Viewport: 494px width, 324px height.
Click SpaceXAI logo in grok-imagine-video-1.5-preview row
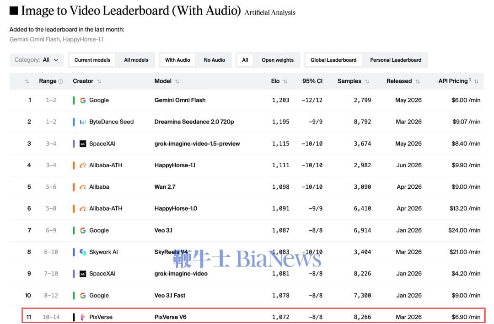[x=83, y=144]
